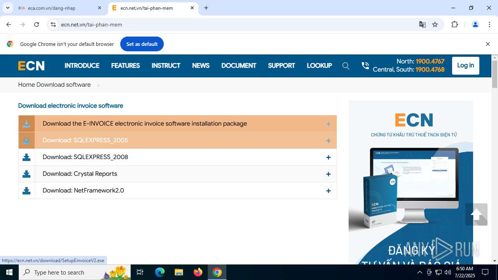Open the Chrome extensions puzzle icon
Image resolution: width=498 pixels, height=280 pixels.
tap(454, 24)
